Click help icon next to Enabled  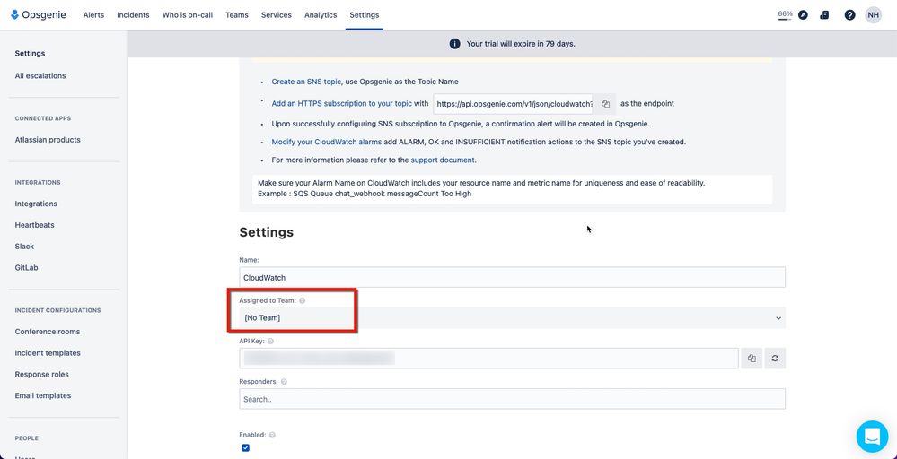[x=272, y=435]
